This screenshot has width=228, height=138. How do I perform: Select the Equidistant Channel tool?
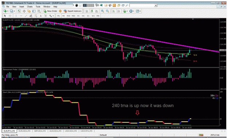[31, 16]
